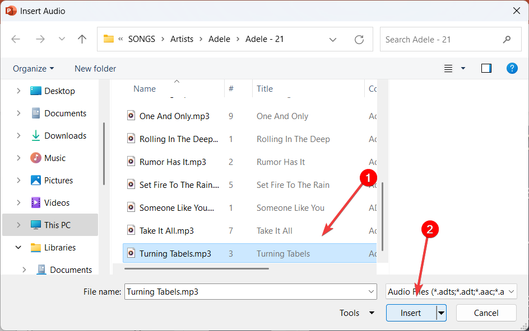Select Take It All.mp3 file

click(x=250, y=231)
